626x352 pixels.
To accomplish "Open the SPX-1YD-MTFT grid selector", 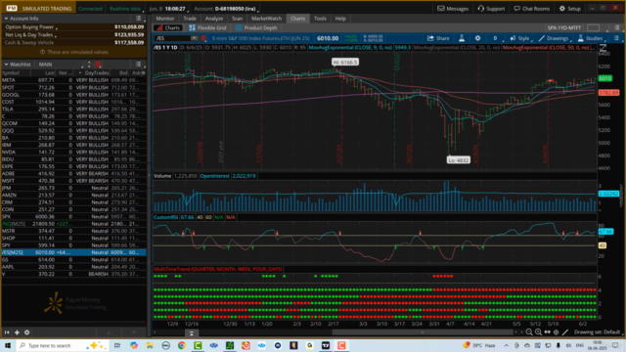I will [x=564, y=28].
